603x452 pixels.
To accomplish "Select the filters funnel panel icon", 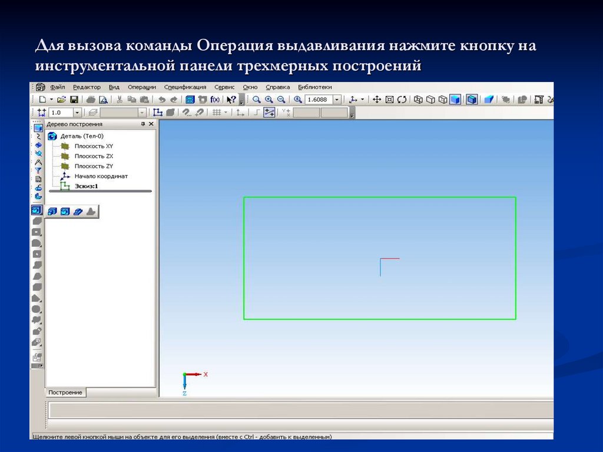I will click(x=38, y=170).
